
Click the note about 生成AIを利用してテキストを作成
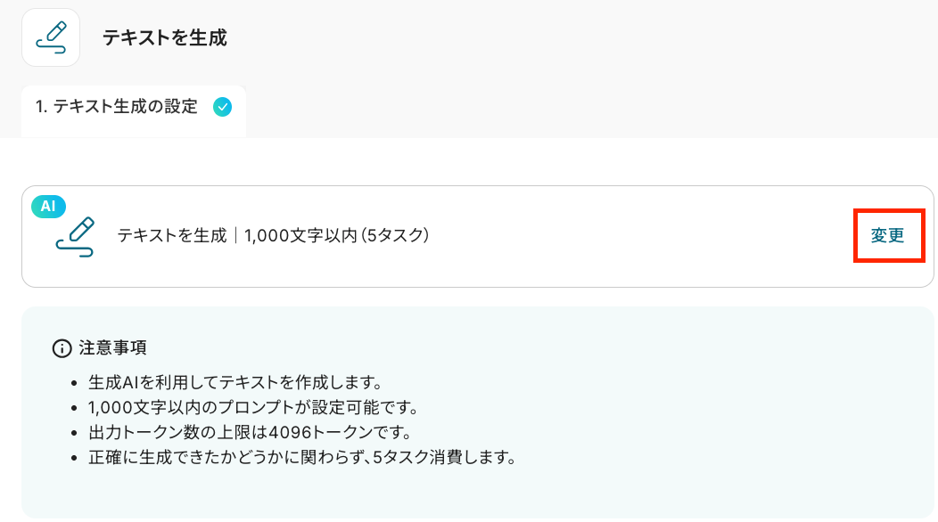click(235, 384)
